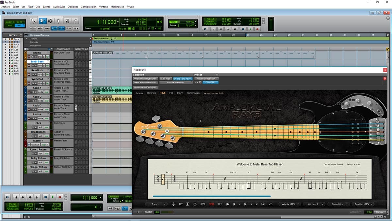The image size is (392, 221).
Task: Click the HOST button in the Tab player
Action: tap(203, 204)
